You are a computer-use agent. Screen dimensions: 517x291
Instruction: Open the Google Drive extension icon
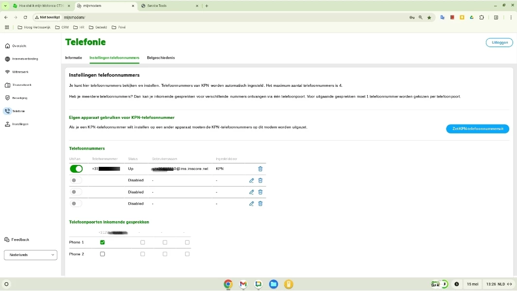472,17
